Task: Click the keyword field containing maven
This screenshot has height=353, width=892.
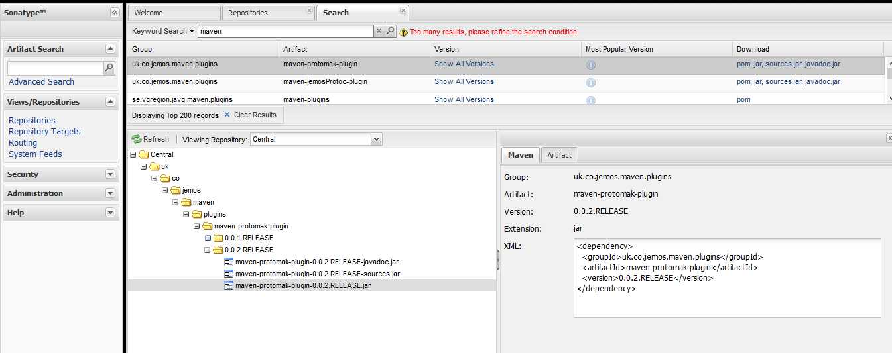Action: coord(285,31)
